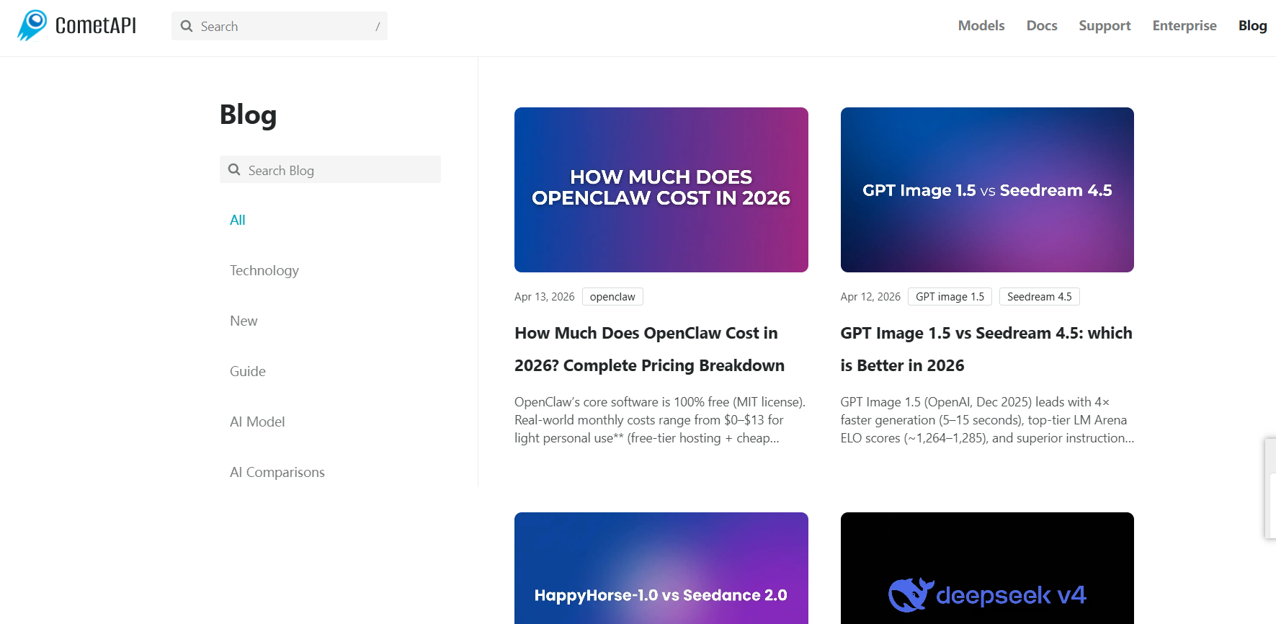Open the Docs menu item
Image resolution: width=1276 pixels, height=624 pixels.
click(x=1042, y=26)
